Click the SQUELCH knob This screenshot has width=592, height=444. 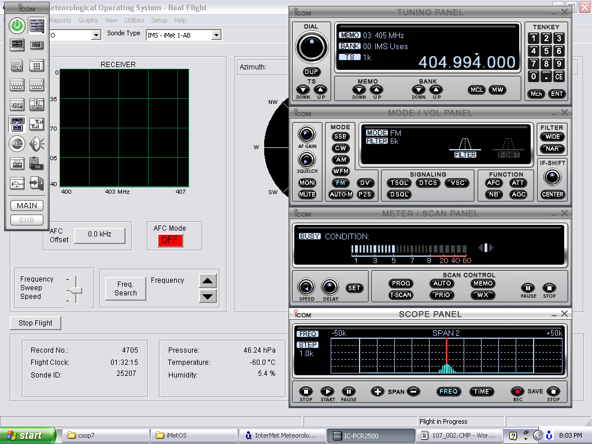pyautogui.click(x=306, y=160)
